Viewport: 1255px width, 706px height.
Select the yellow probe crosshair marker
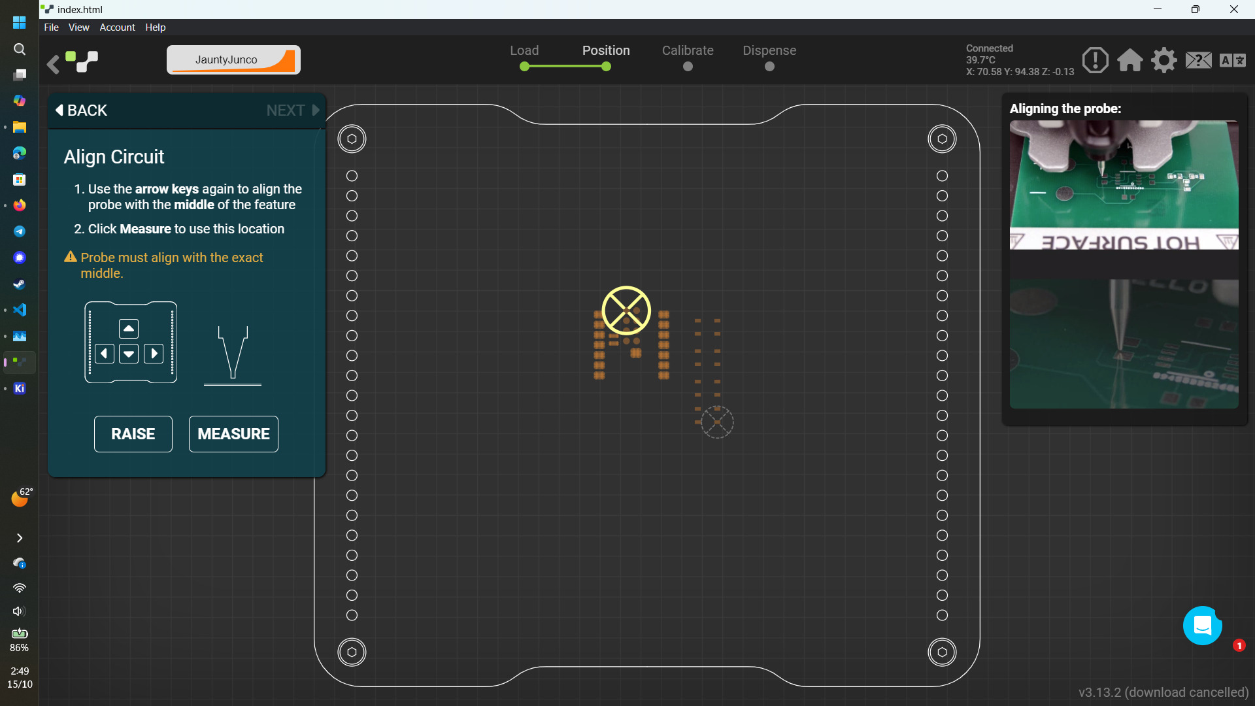626,311
